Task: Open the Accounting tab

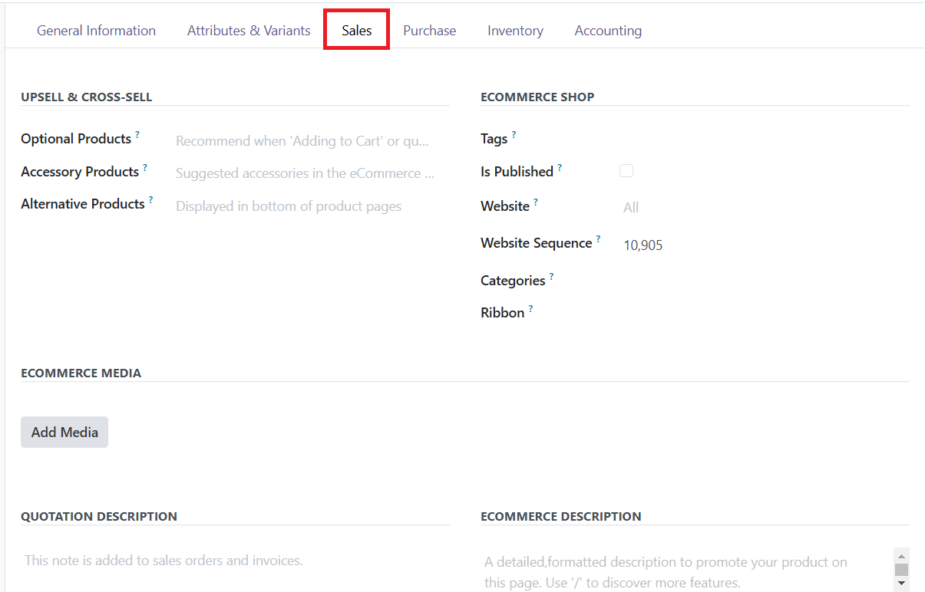Action: 608,31
